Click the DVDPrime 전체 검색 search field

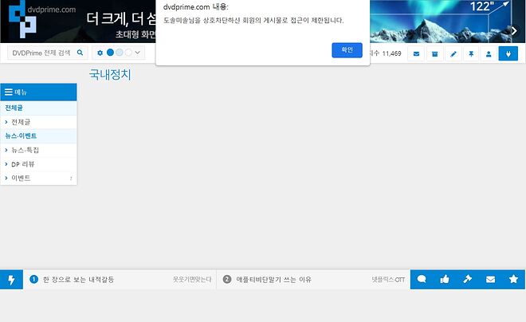tap(41, 53)
